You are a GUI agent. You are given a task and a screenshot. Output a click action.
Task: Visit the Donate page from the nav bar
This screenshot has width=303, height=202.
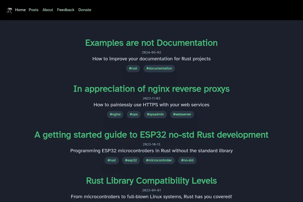point(85,10)
